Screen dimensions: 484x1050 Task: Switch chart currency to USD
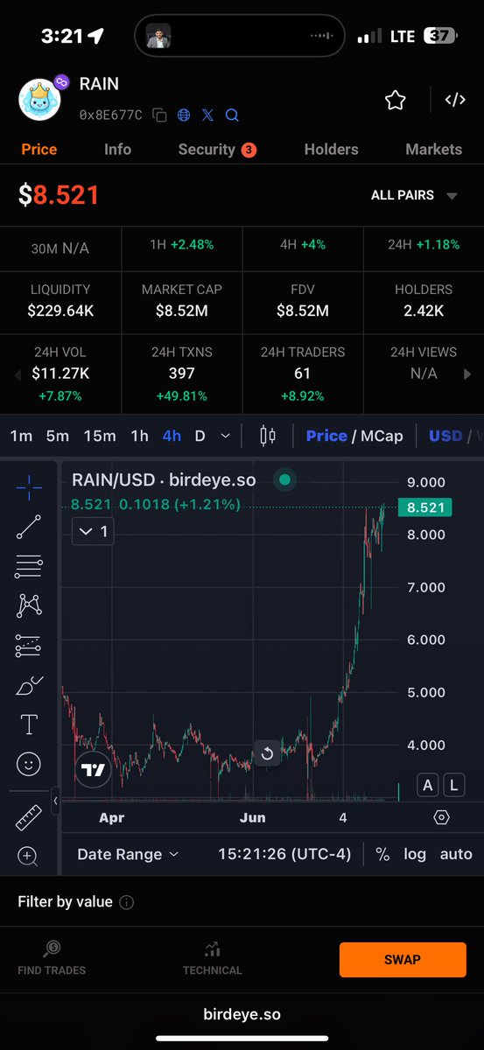[x=445, y=436]
